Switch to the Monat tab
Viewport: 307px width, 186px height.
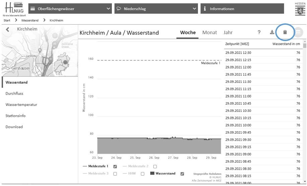210,32
